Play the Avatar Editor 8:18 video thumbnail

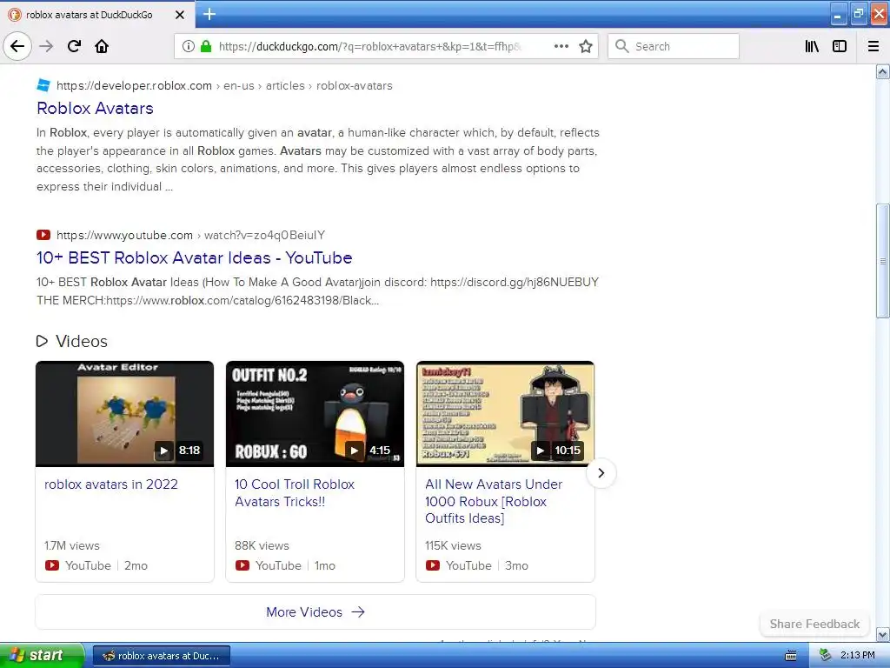(x=125, y=413)
